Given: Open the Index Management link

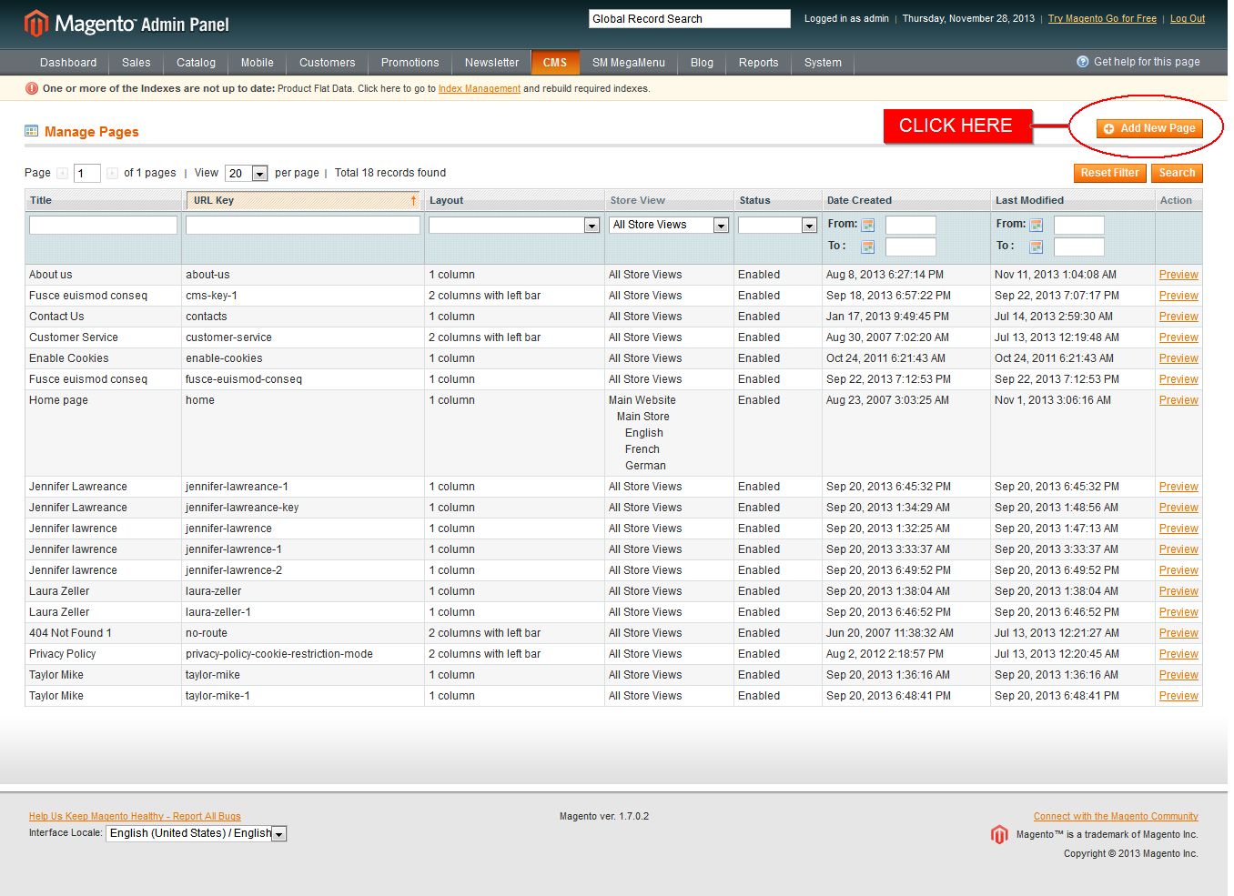Looking at the screenshot, I should (480, 88).
